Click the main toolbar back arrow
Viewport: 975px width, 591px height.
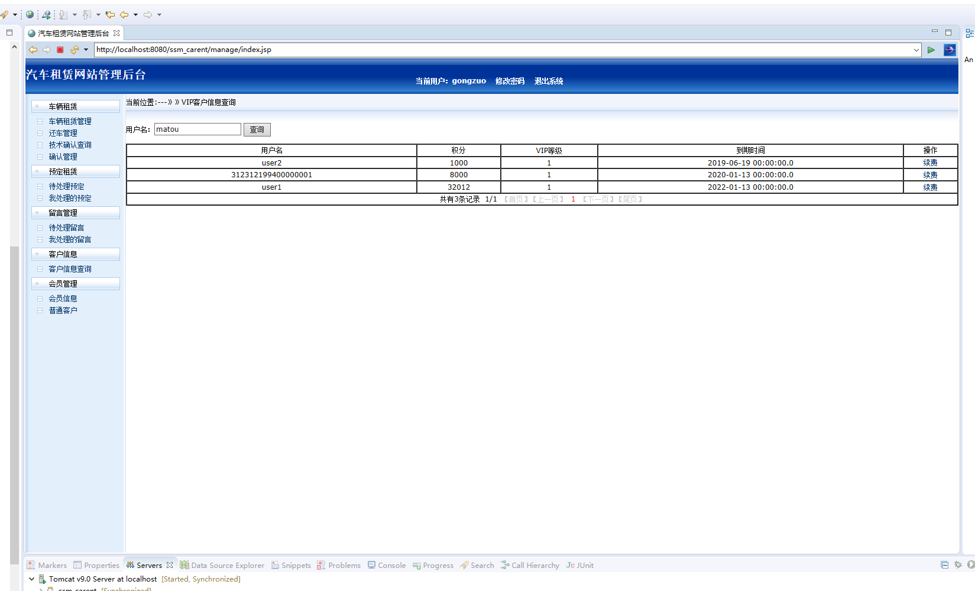click(124, 15)
